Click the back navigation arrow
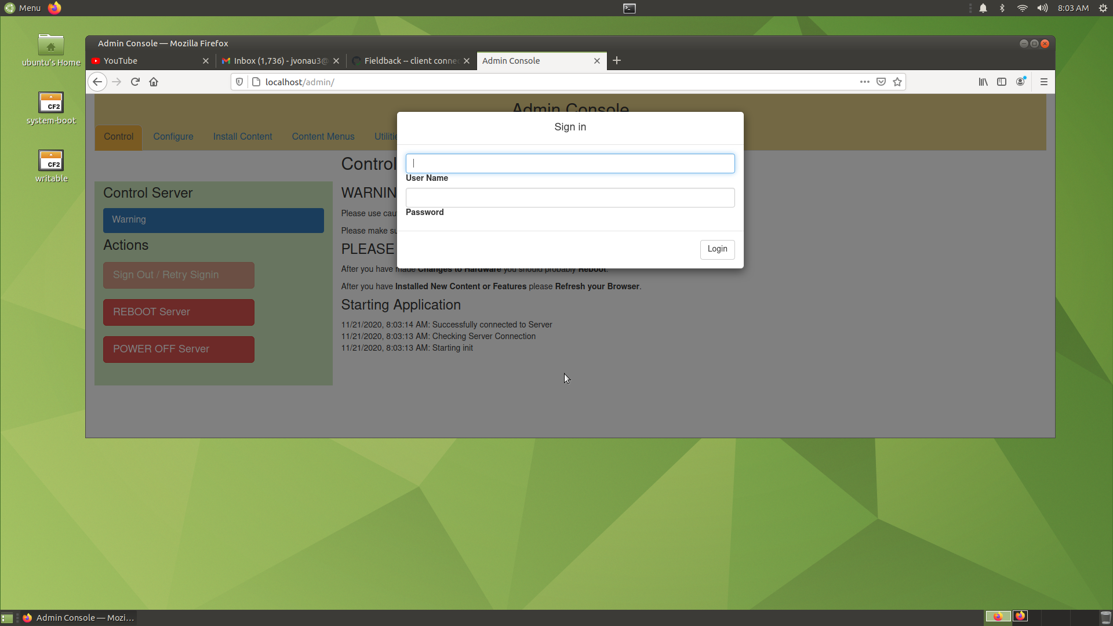This screenshot has height=626, width=1113. tap(97, 82)
